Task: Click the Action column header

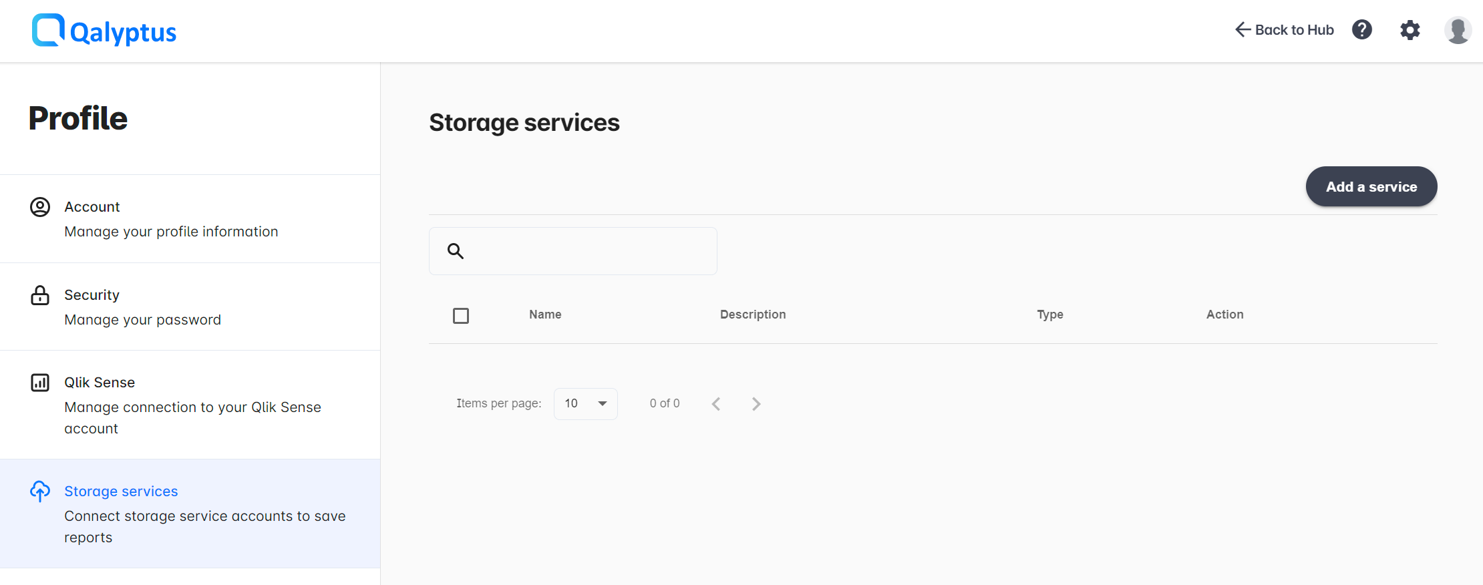Action: coord(1224,315)
